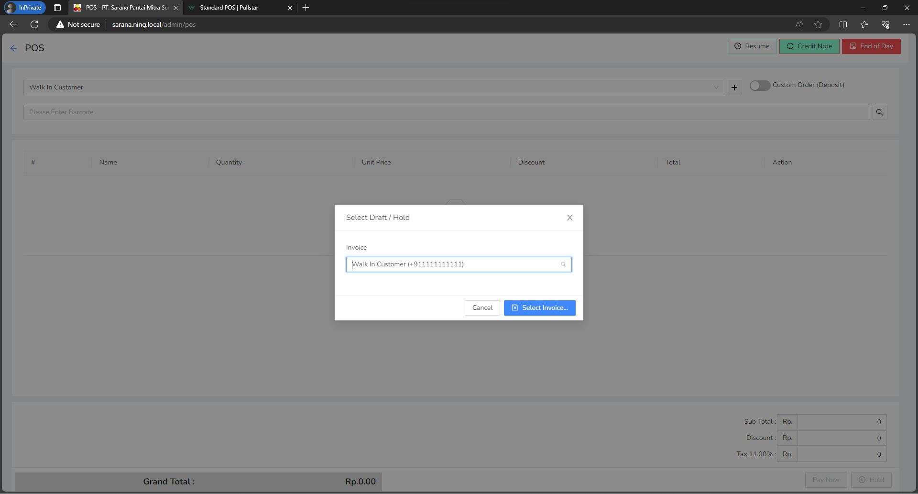Open the Favorites list icon
Image resolution: width=918 pixels, height=494 pixels.
864,24
